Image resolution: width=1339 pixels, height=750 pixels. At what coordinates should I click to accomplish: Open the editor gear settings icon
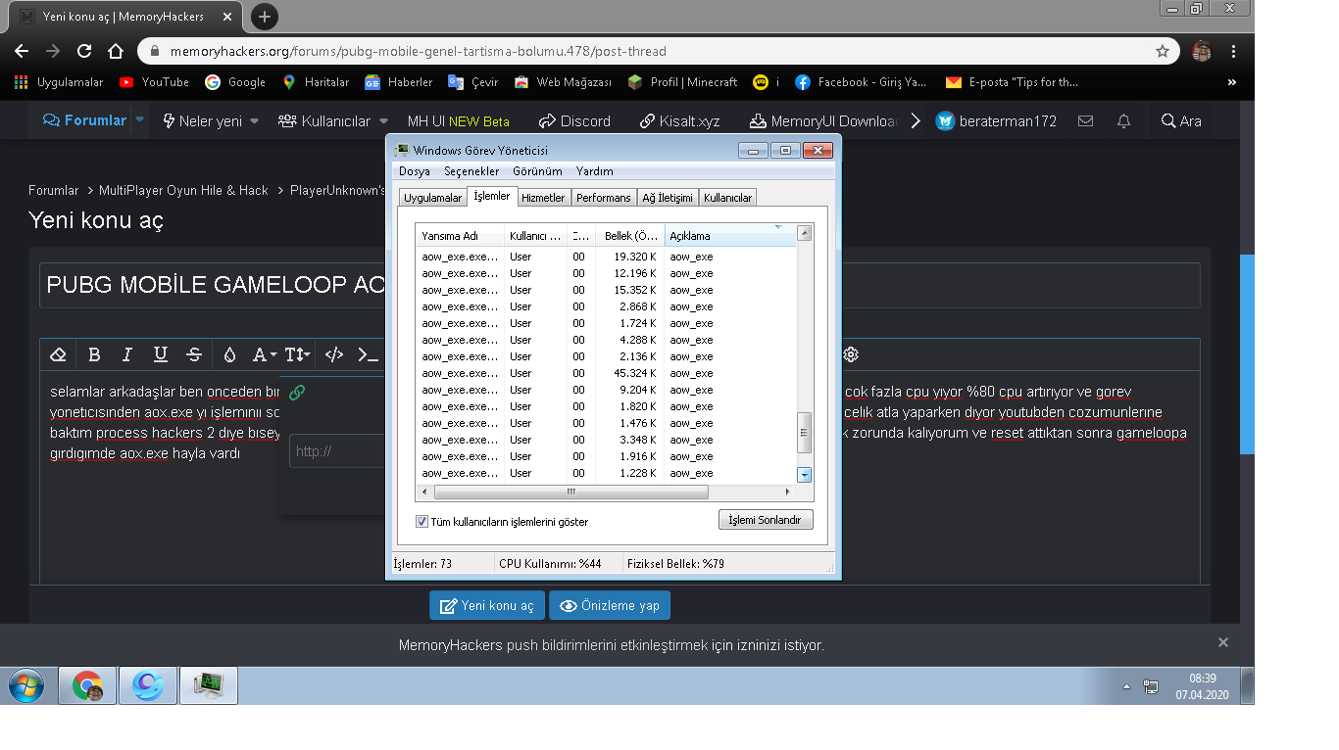[851, 354]
